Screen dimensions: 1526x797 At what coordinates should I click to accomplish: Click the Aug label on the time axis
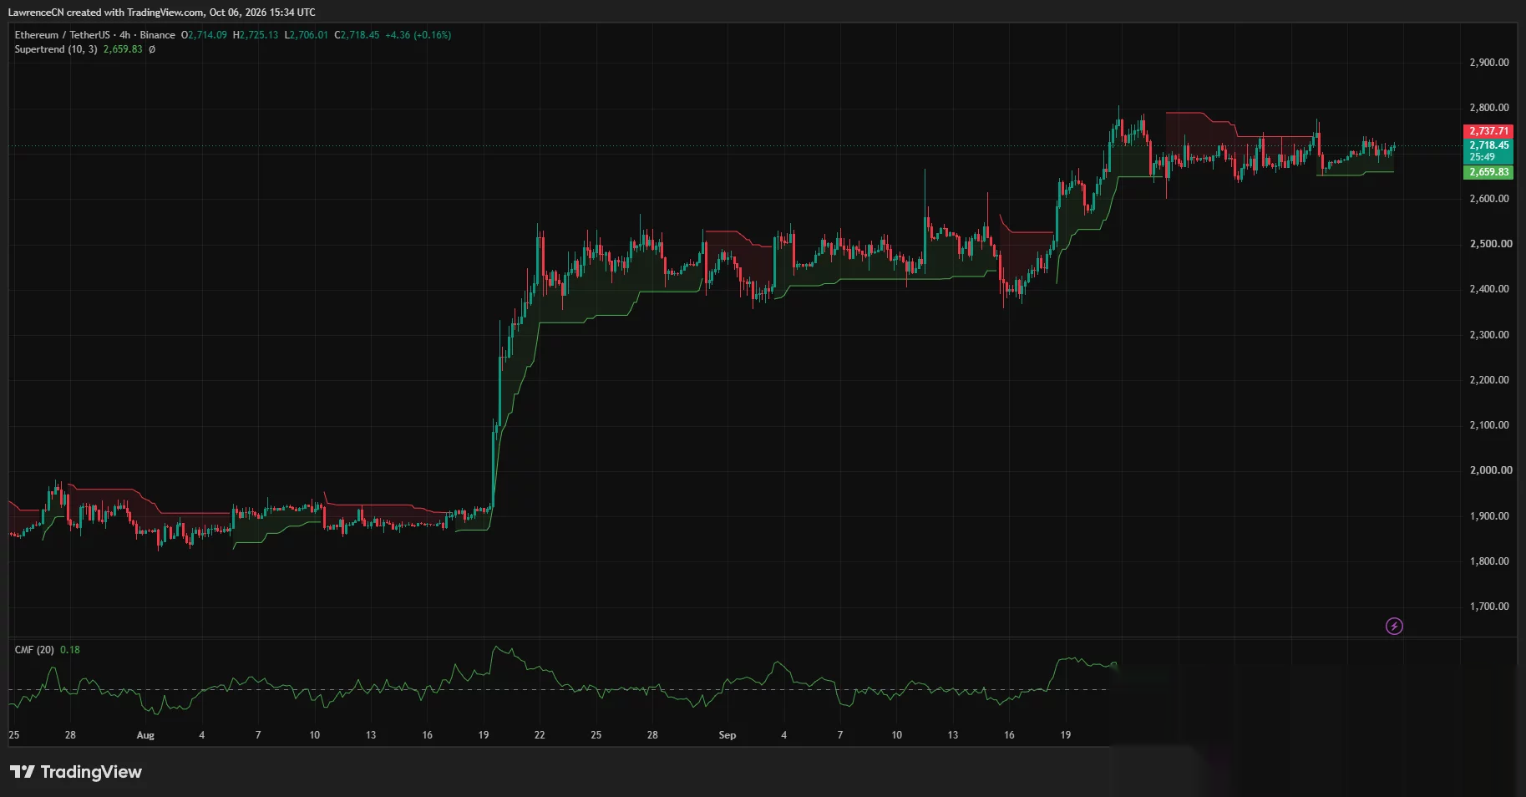pos(145,735)
